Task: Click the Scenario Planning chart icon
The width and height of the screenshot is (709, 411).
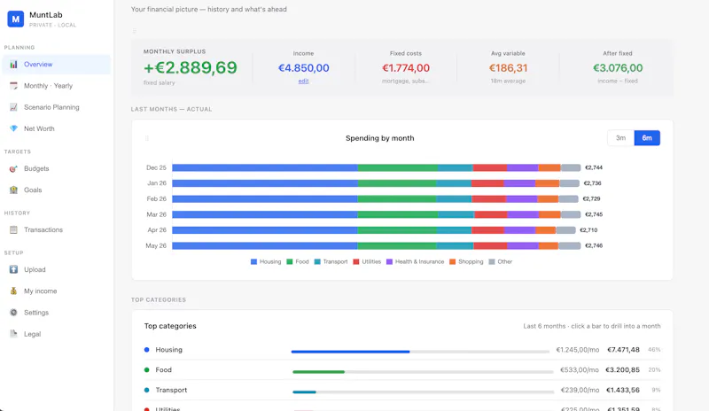Action: point(13,107)
